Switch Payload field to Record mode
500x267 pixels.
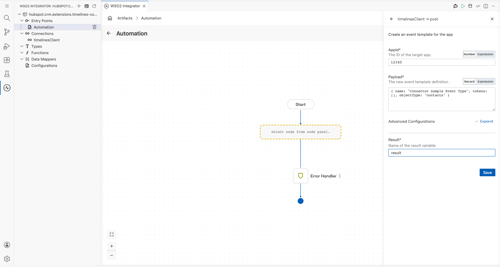[x=469, y=81]
